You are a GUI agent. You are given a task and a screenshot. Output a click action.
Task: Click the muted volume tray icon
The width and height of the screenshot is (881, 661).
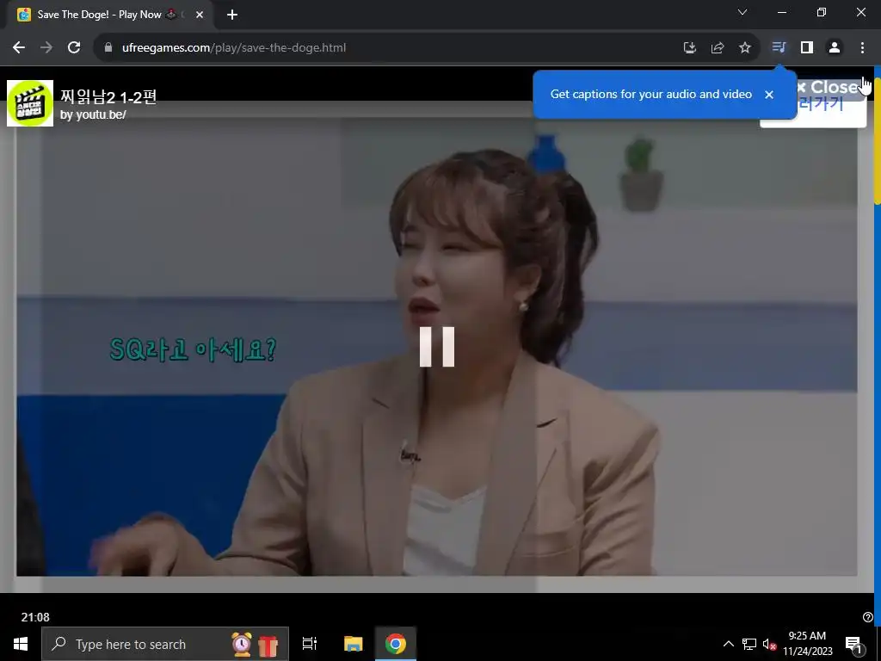769,644
